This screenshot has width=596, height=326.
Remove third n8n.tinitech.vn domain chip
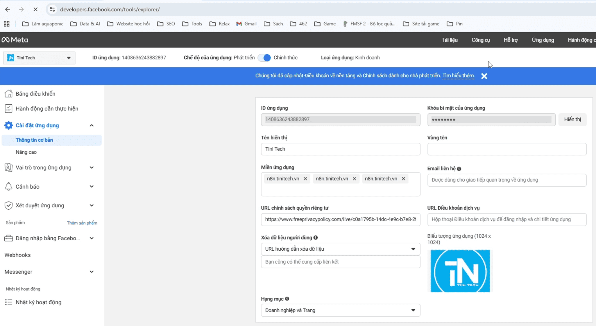[x=403, y=179]
